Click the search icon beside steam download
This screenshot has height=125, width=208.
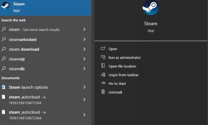click(4, 49)
